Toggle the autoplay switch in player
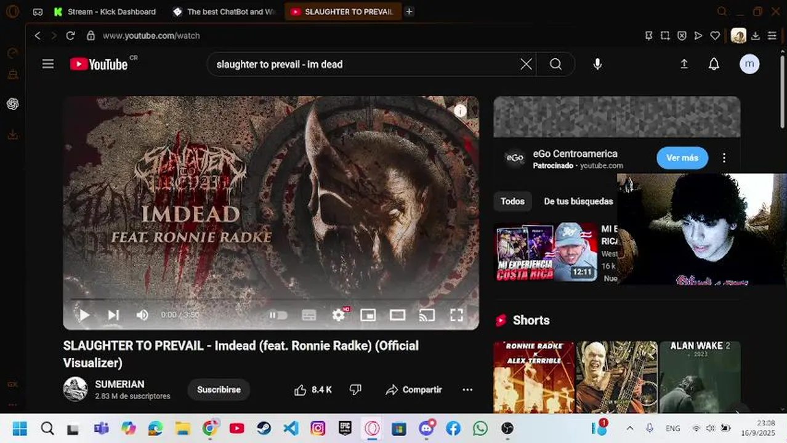787x443 pixels. click(278, 315)
